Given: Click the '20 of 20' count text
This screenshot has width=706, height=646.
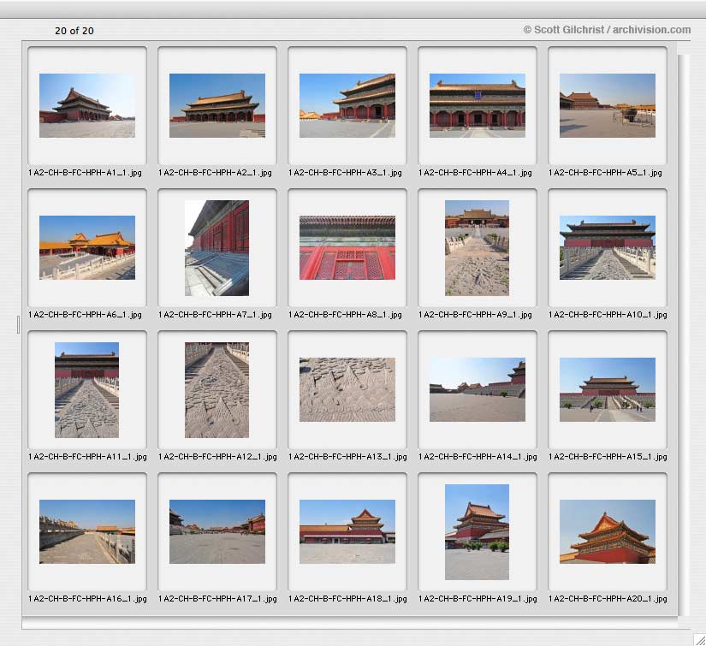Looking at the screenshot, I should coord(74,31).
